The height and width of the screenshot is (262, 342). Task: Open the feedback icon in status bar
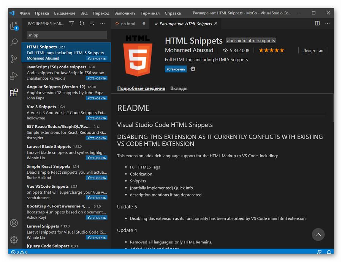pos(319,252)
